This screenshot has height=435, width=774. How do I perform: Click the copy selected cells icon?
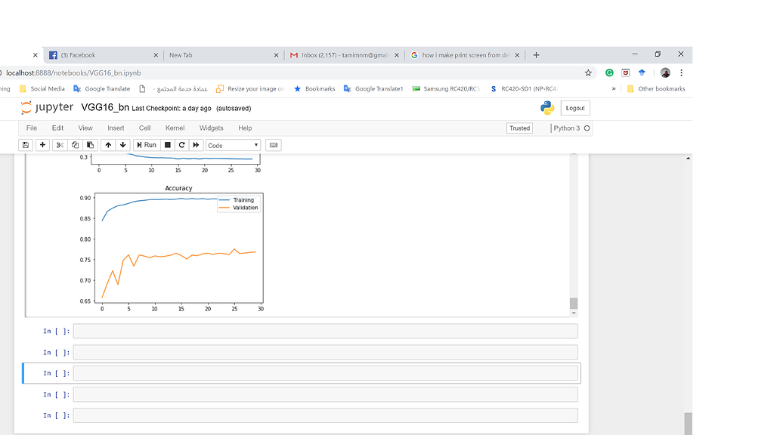[75, 145]
